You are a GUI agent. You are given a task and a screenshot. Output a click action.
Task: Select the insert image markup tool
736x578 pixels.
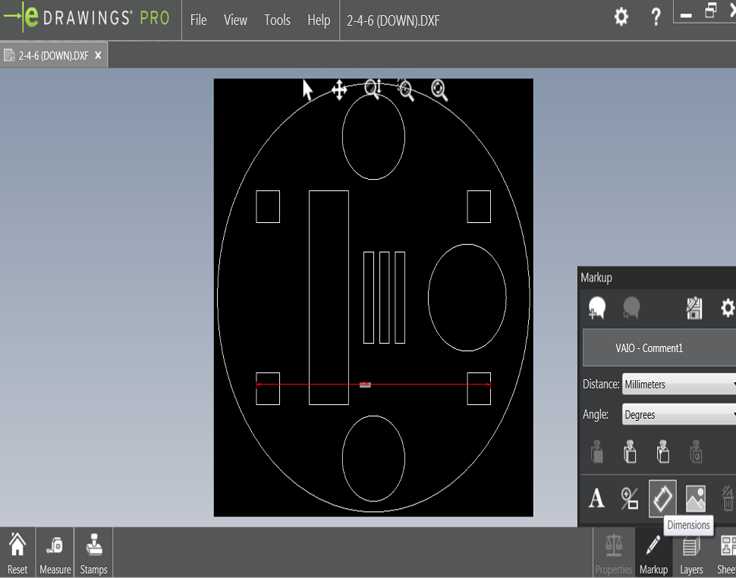click(x=695, y=498)
